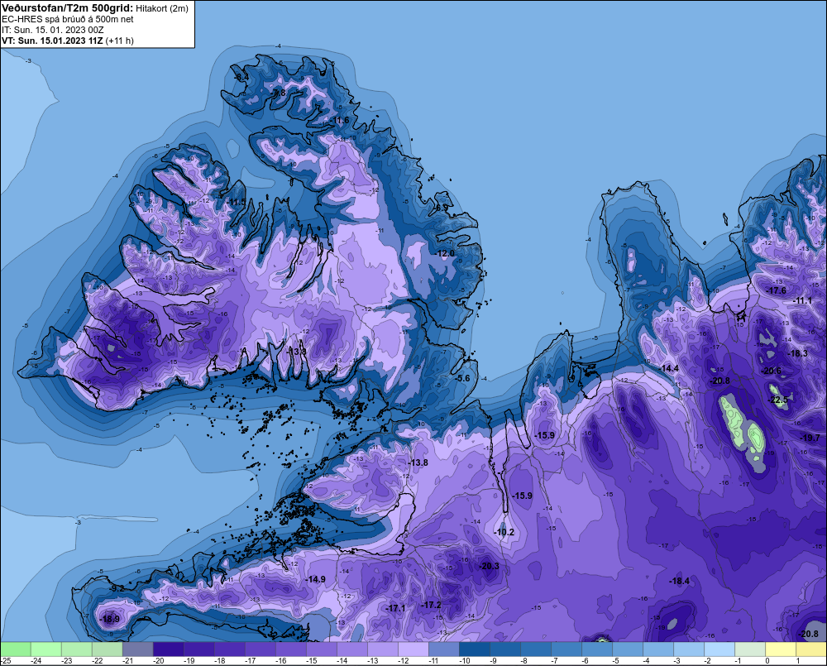827x666 pixels.
Task: Click the -12.0 temperature reading
Action: click(x=445, y=253)
